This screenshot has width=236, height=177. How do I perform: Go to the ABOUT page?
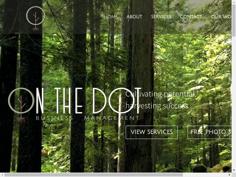click(134, 17)
